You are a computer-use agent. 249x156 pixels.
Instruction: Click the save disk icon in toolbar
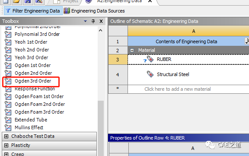tap(27, 2)
